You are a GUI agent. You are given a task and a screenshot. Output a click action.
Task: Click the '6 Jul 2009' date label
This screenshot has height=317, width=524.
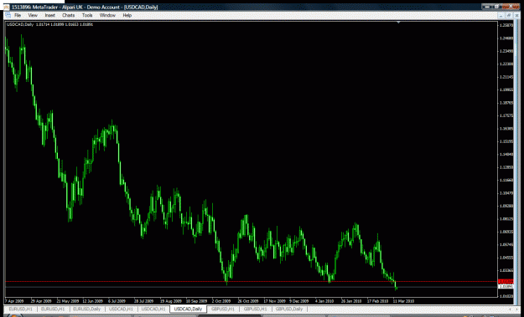117,301
